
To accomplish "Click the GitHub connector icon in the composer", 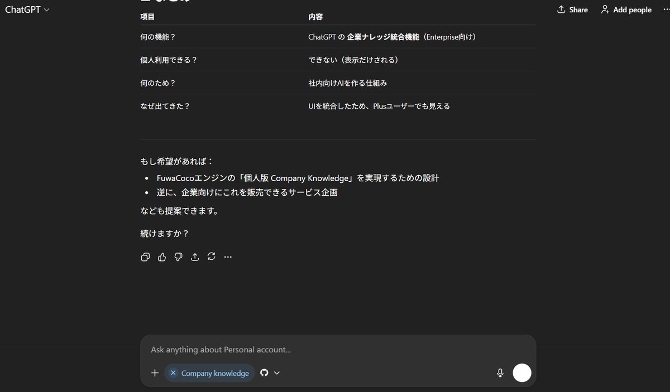I will click(264, 372).
